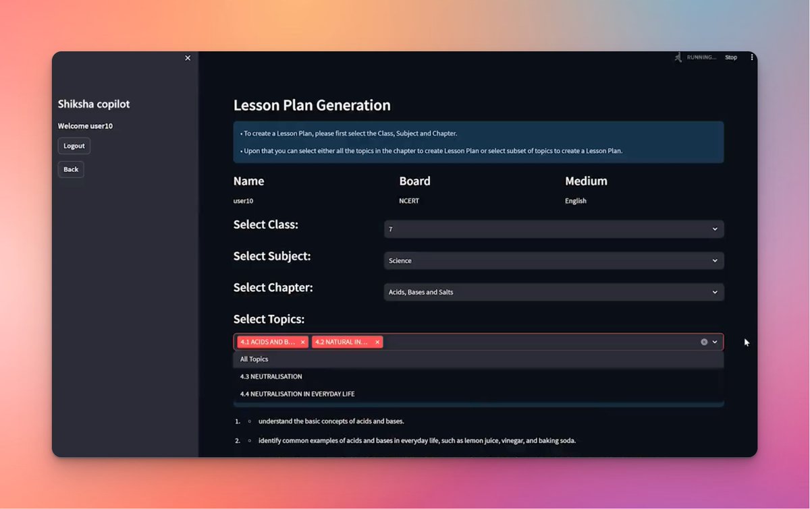The height and width of the screenshot is (509, 810).
Task: Choose 4.4 NEUTRALISATION IN EVERYDAY LIFE option
Action: click(x=479, y=394)
